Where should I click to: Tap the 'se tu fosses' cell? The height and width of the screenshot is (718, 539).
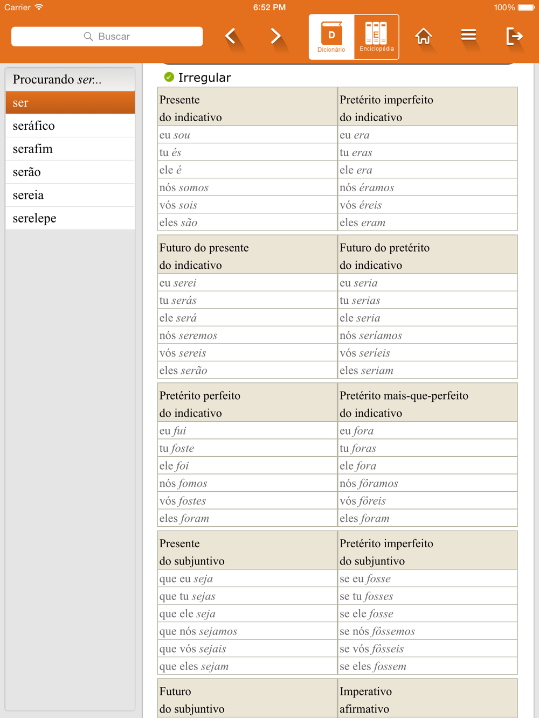pos(428,596)
